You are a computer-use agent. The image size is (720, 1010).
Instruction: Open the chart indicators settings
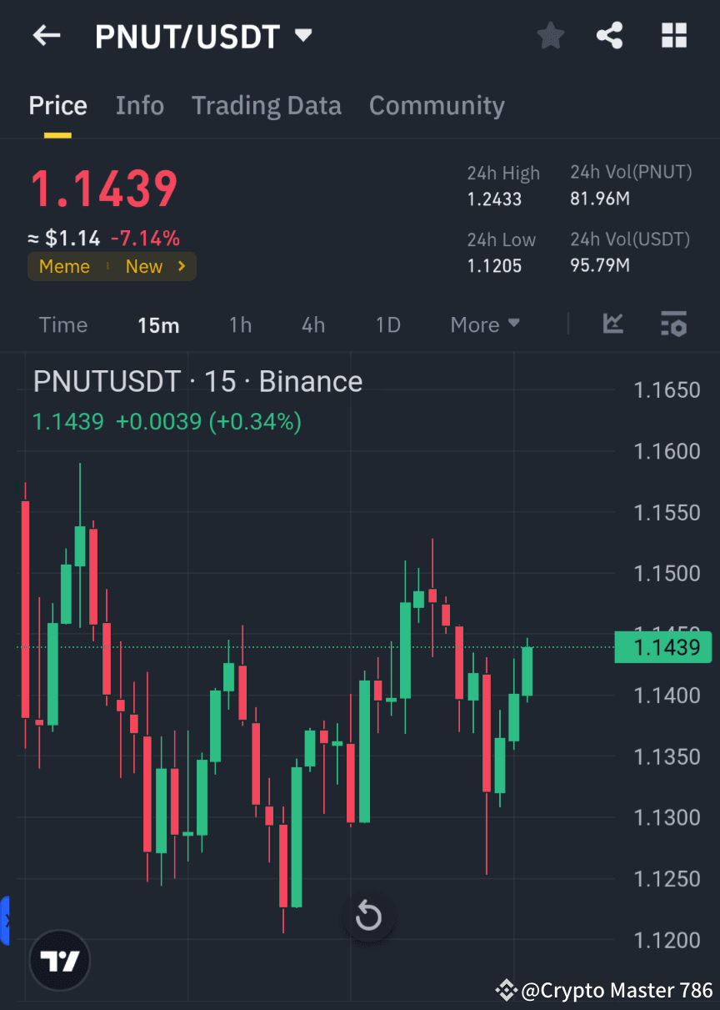(673, 324)
